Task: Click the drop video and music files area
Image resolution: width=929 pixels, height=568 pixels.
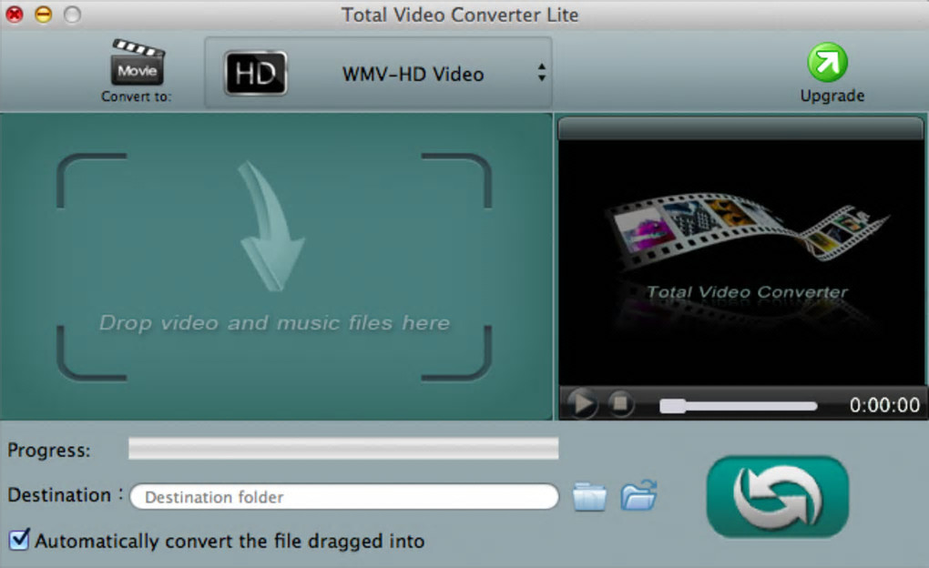Action: (x=275, y=267)
